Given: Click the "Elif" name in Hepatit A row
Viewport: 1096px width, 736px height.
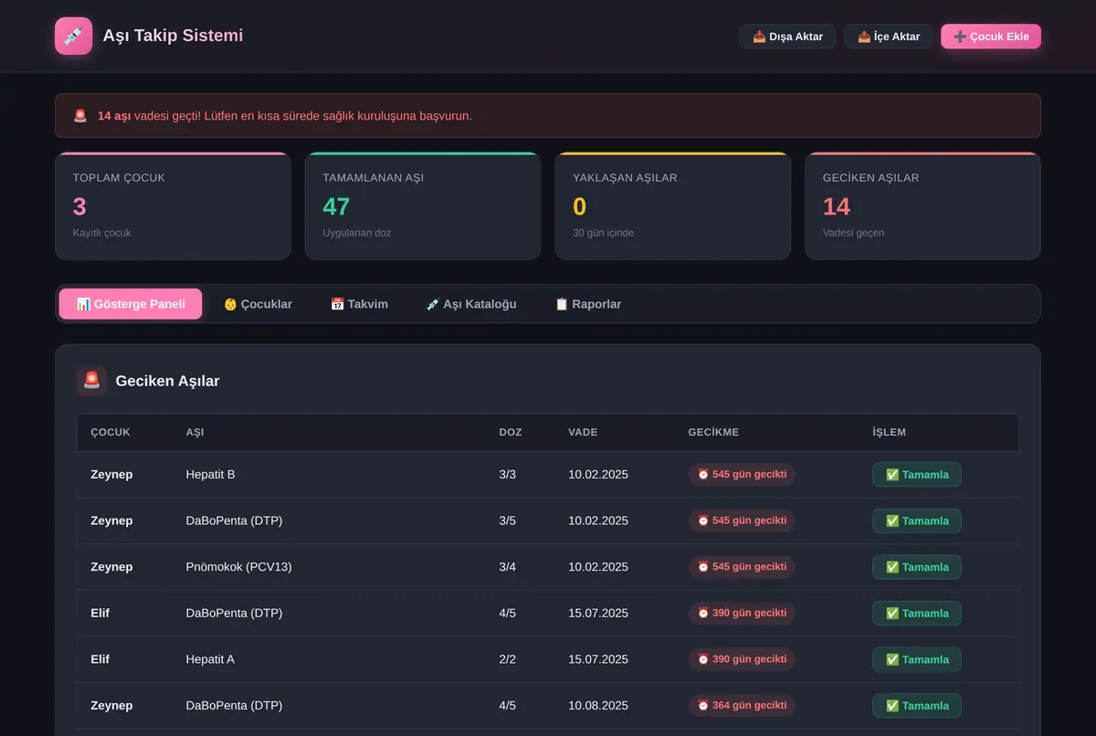Looking at the screenshot, I should point(100,659).
